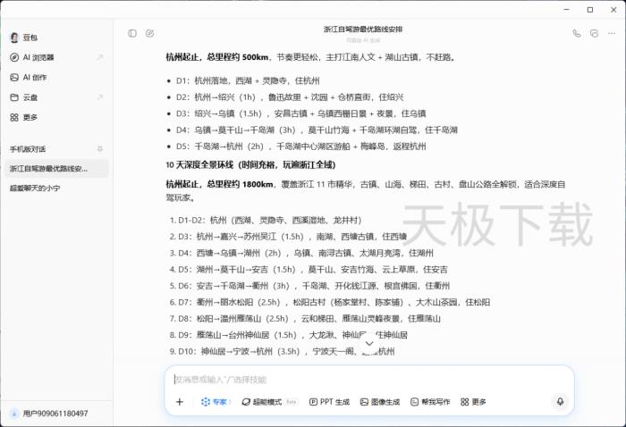Screen dimensions: 626x427
Task: Toggle the sidebar collapse icon
Action: click(x=132, y=33)
